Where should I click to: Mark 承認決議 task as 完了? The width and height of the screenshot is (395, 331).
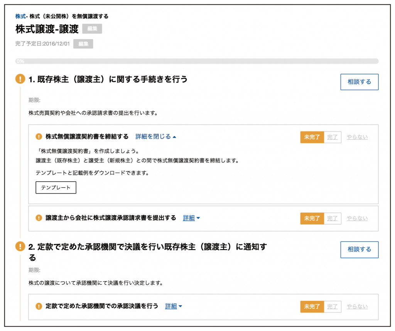coord(332,307)
